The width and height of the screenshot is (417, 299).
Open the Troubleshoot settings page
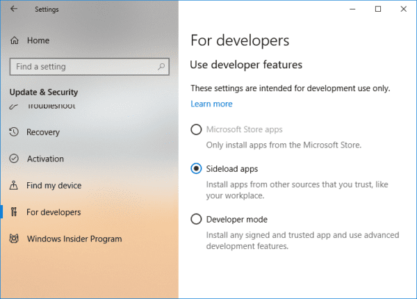pos(51,106)
